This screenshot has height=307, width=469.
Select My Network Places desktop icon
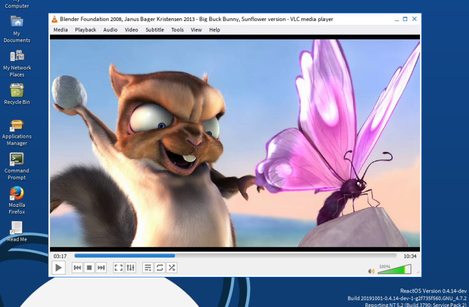[x=17, y=64]
